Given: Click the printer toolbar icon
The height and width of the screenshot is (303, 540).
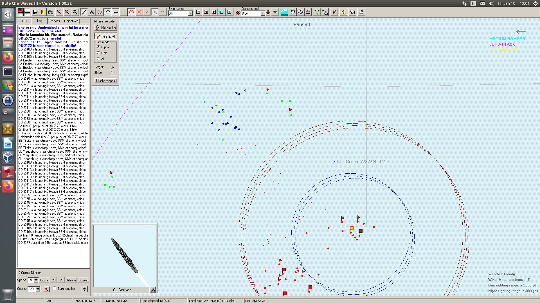Looking at the screenshot, I should click(x=361, y=12).
